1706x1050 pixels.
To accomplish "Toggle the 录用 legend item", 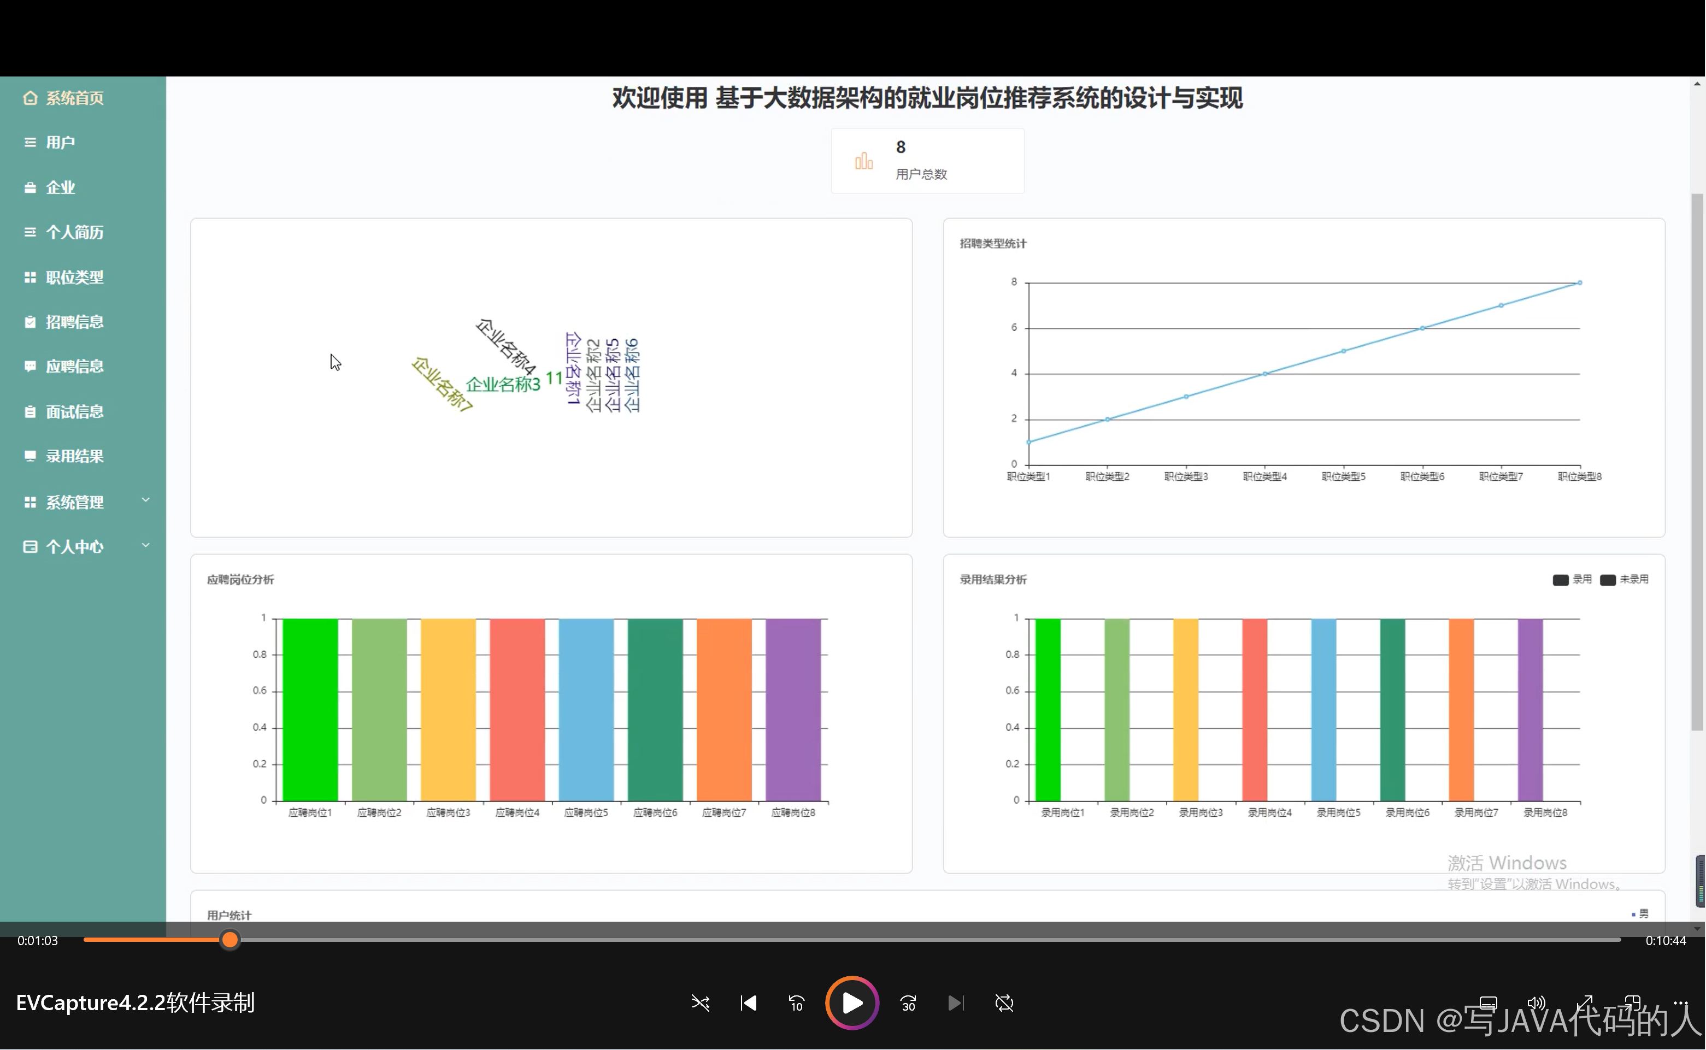I will point(1572,579).
